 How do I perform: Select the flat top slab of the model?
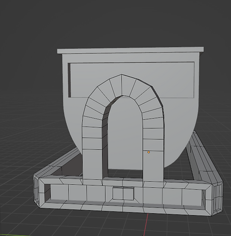[x=130, y=50]
